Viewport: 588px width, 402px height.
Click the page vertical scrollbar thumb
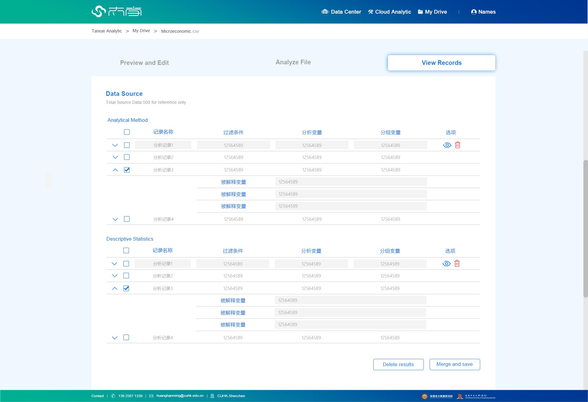[586, 228]
